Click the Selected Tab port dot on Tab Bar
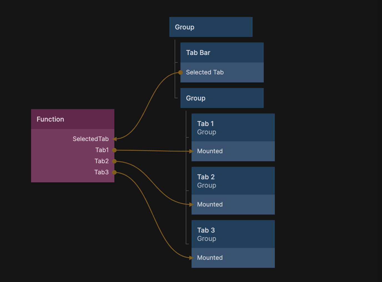The width and height of the screenshot is (382, 282). (180, 72)
